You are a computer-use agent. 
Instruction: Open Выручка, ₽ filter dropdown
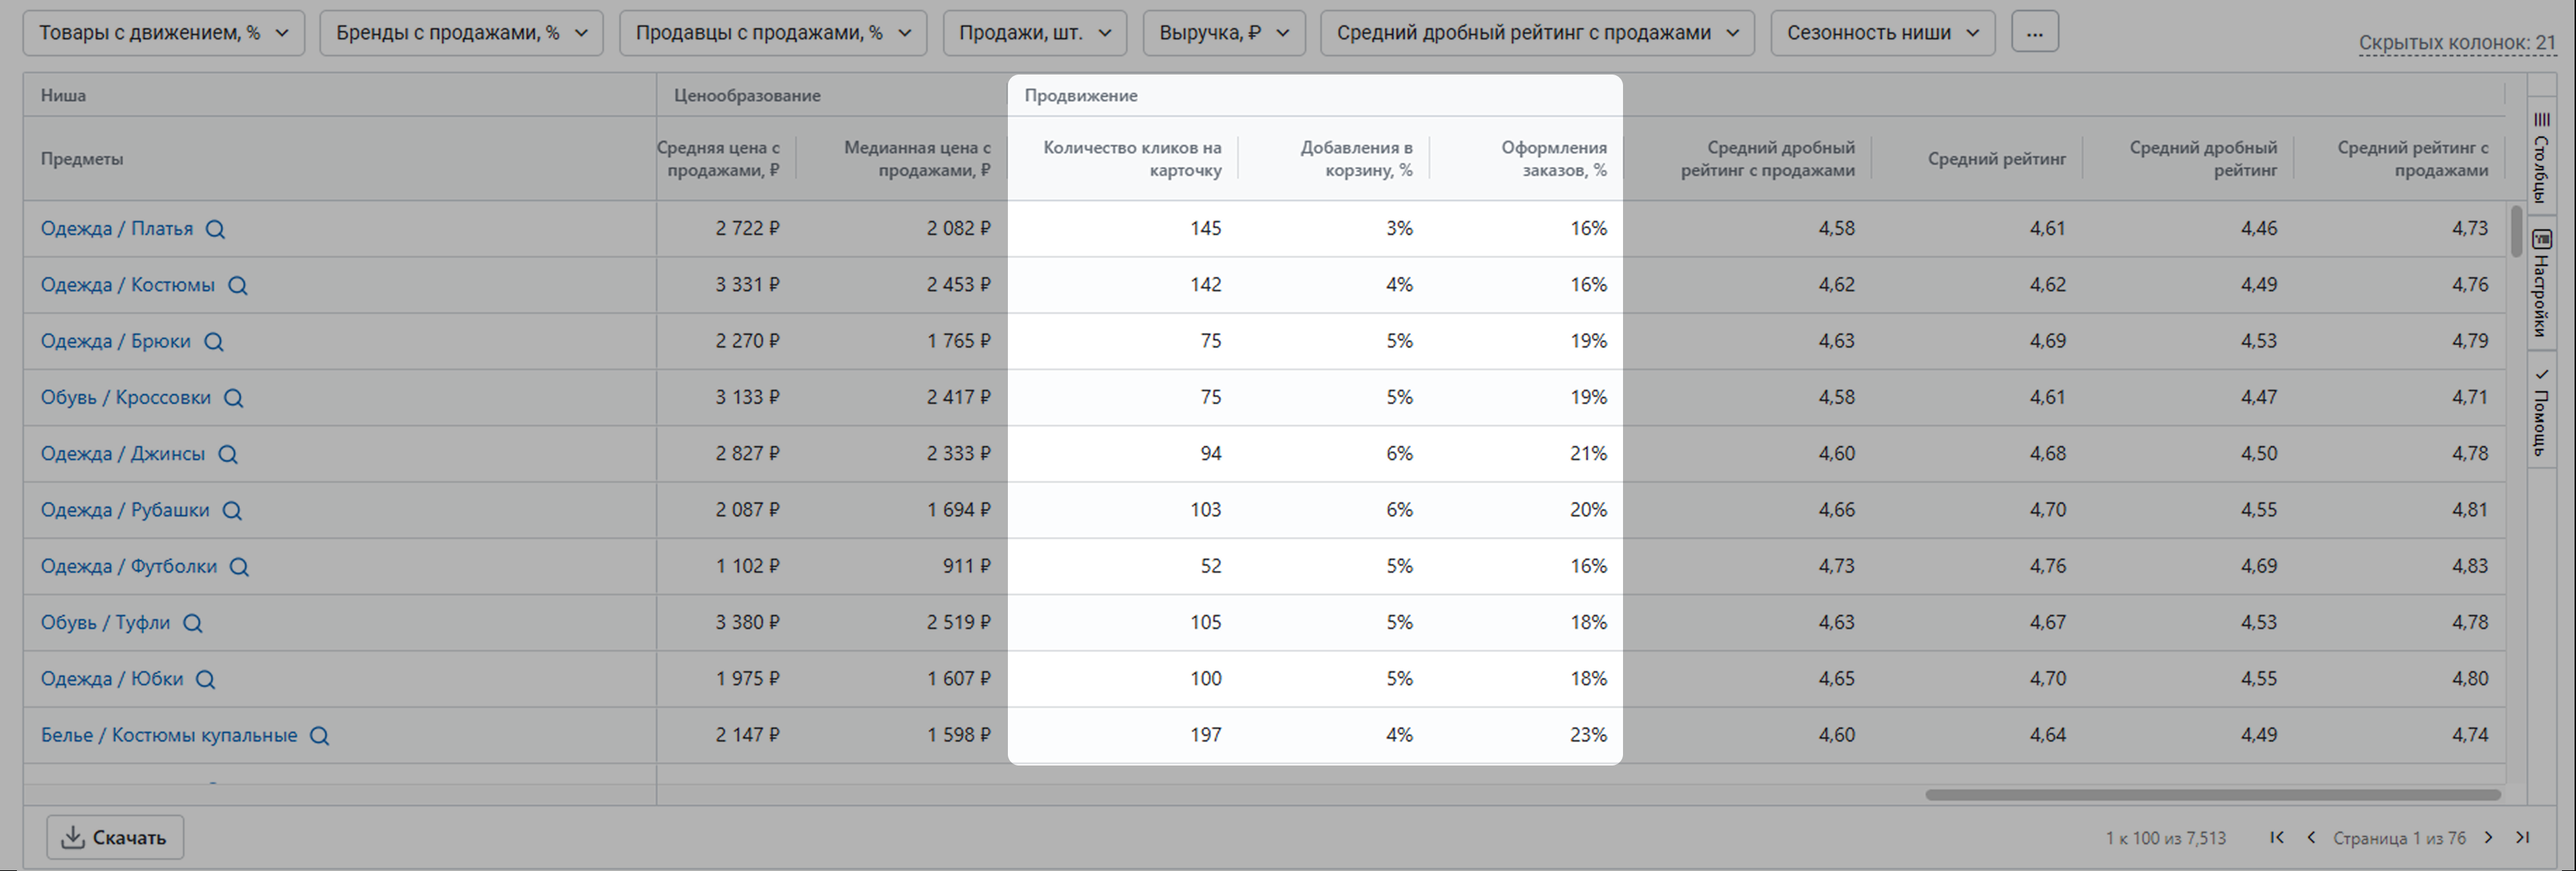click(x=1223, y=33)
